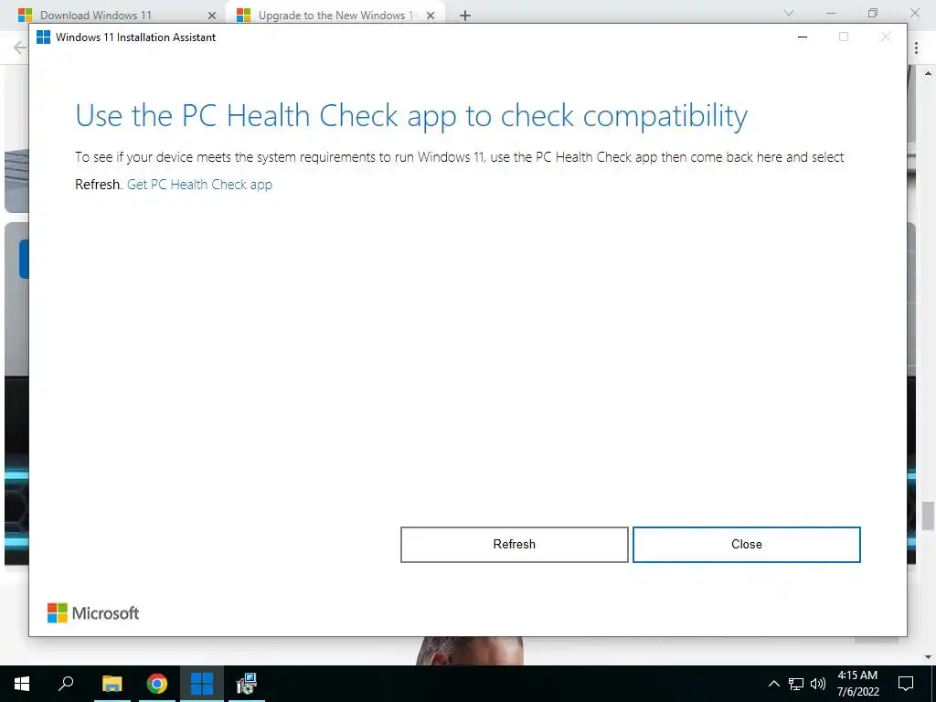Open the volume control tray icon
Screen dimensions: 936x702
[x=818, y=684]
